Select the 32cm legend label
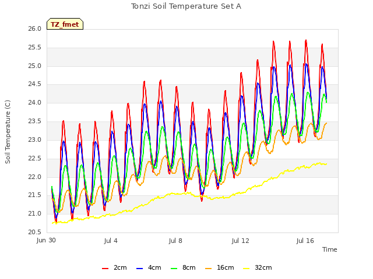The height and width of the screenshot is (279, 373). 263,267
